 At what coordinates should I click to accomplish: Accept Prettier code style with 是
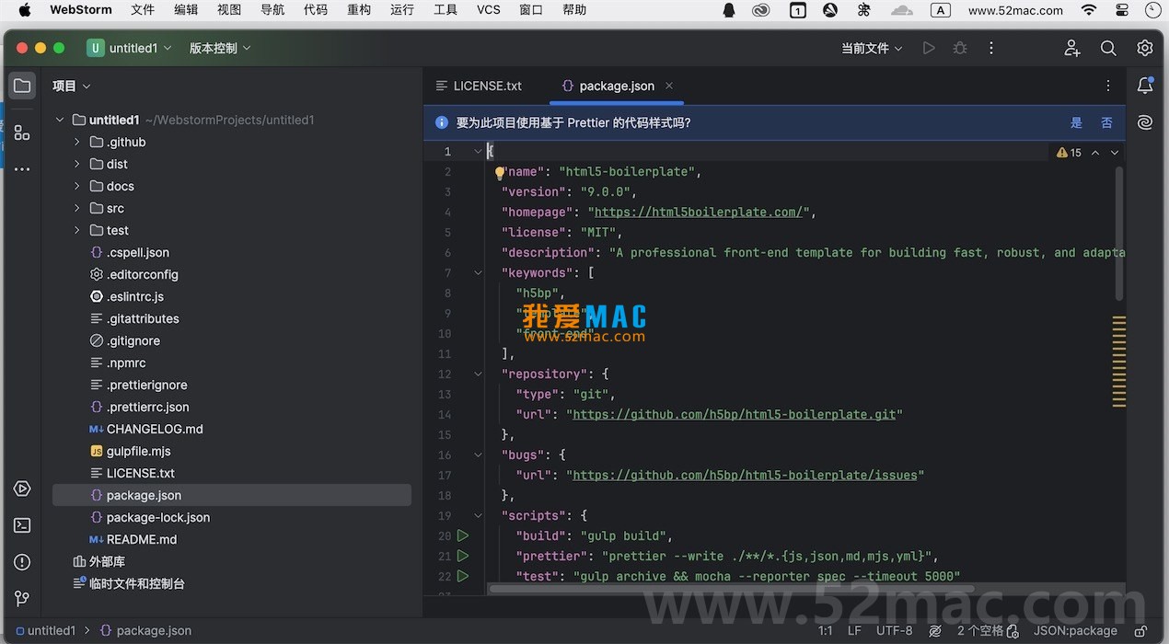[x=1077, y=122]
